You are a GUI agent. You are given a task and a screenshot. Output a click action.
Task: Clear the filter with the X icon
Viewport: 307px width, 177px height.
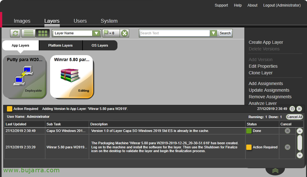pos(125,33)
